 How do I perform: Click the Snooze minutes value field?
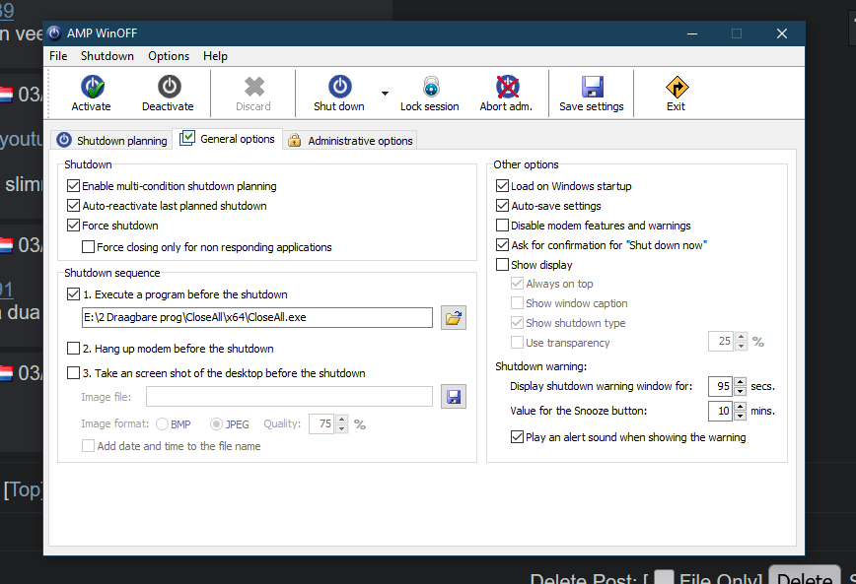tap(721, 411)
